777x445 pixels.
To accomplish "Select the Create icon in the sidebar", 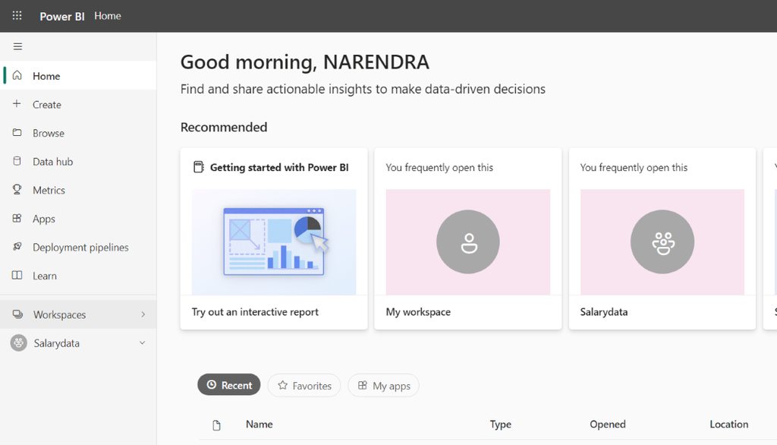I will (x=17, y=104).
